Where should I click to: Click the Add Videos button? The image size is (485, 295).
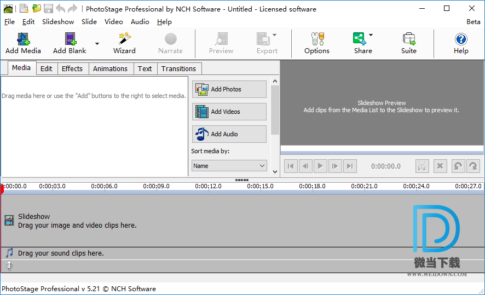pos(229,112)
